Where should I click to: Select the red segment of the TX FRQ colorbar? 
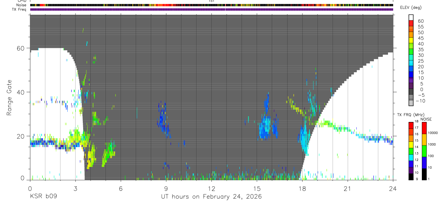[411, 126]
